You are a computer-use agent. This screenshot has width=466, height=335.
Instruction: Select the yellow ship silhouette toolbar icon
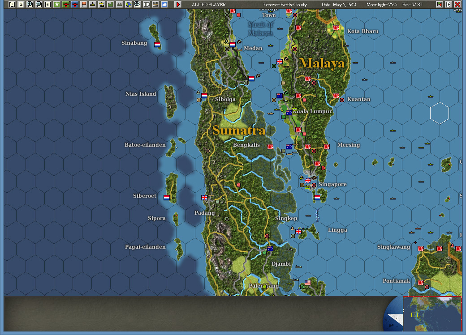click(x=92, y=4)
